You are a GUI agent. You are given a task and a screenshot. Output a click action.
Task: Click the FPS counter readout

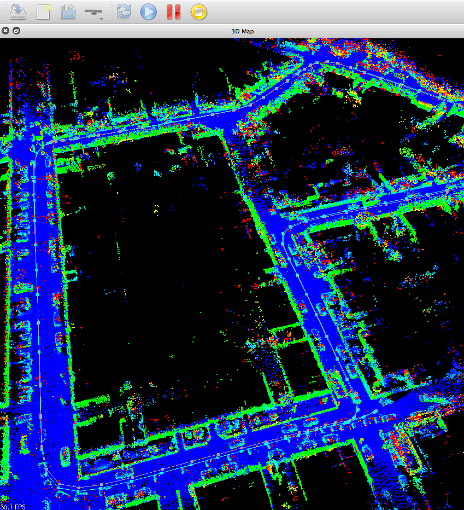click(13, 507)
